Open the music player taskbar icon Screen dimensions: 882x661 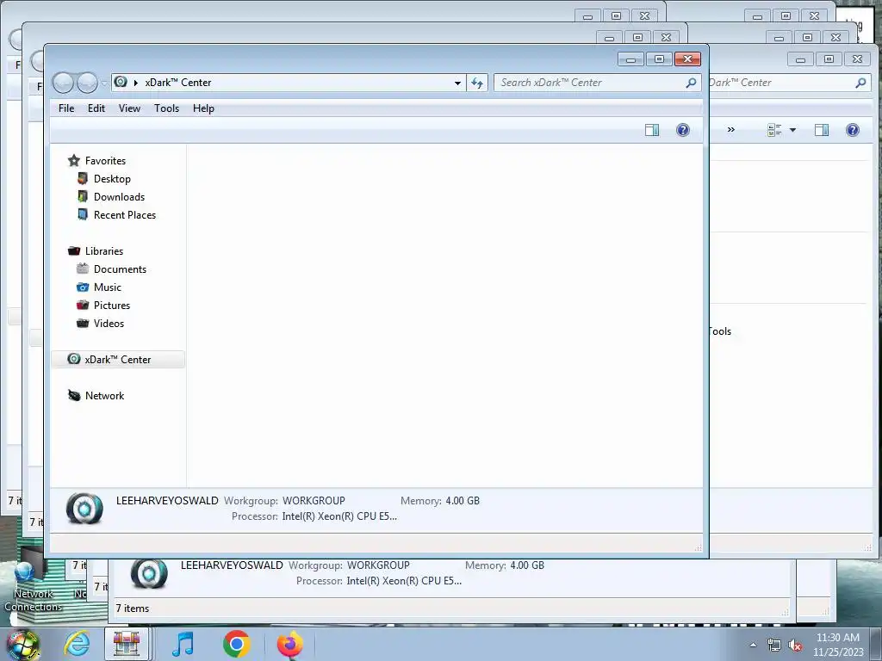(183, 644)
